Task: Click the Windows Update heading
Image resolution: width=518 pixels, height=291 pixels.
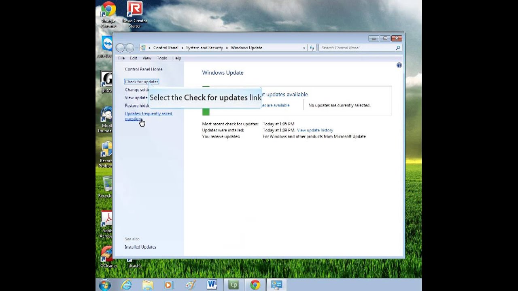Action: click(223, 73)
